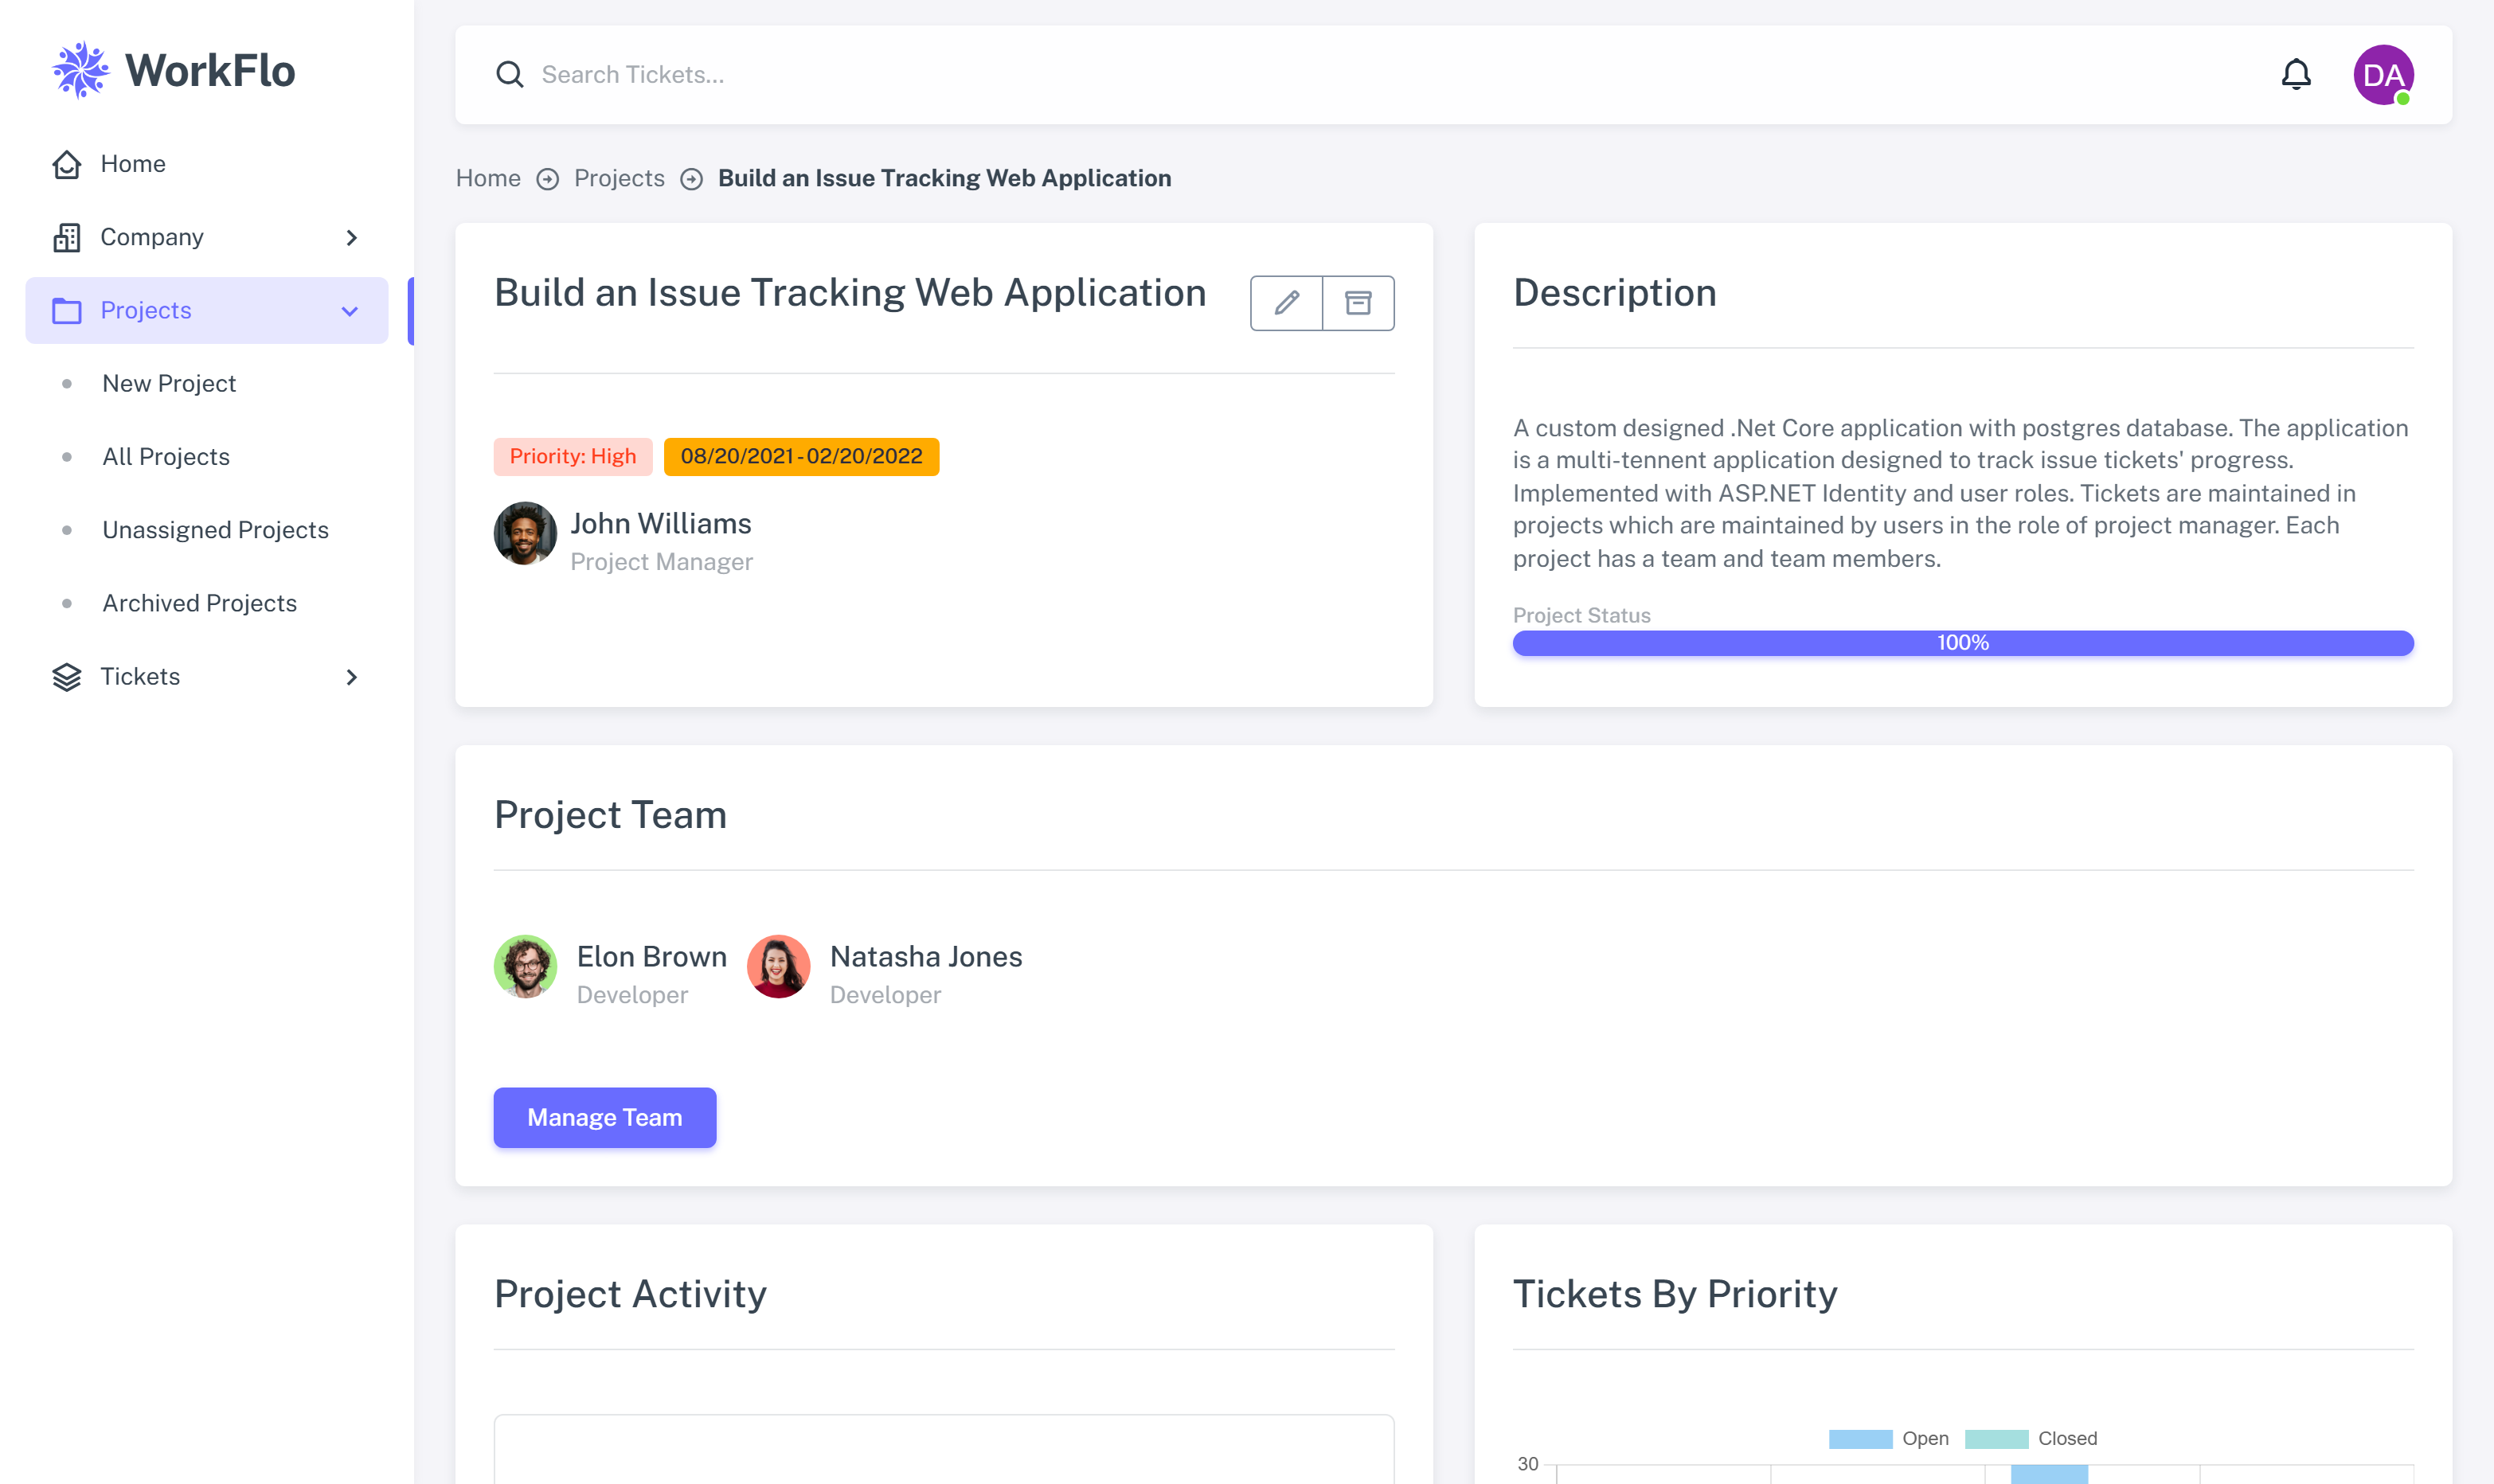Click the Description heading
This screenshot has width=2494, height=1484.
[x=1614, y=293]
